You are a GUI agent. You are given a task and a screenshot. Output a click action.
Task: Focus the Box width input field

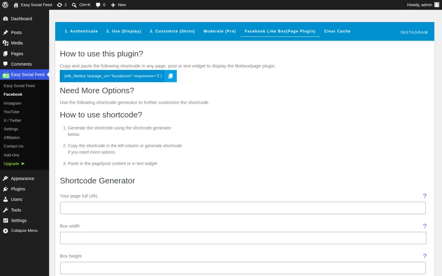243,238
